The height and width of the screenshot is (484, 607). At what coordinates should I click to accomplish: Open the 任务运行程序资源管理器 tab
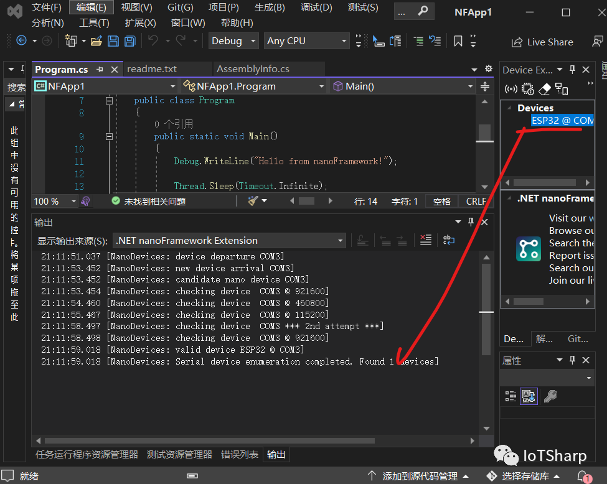coord(87,454)
